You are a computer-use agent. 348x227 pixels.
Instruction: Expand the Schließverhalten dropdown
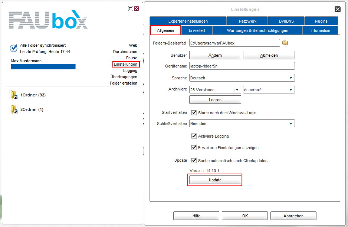click(291, 124)
